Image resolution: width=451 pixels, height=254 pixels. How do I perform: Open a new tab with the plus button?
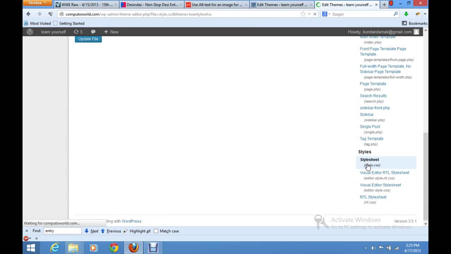tap(384, 5)
